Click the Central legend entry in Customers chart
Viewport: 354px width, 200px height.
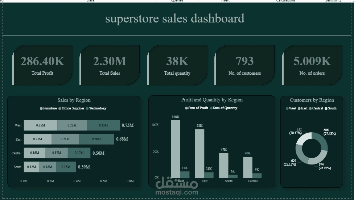point(316,108)
